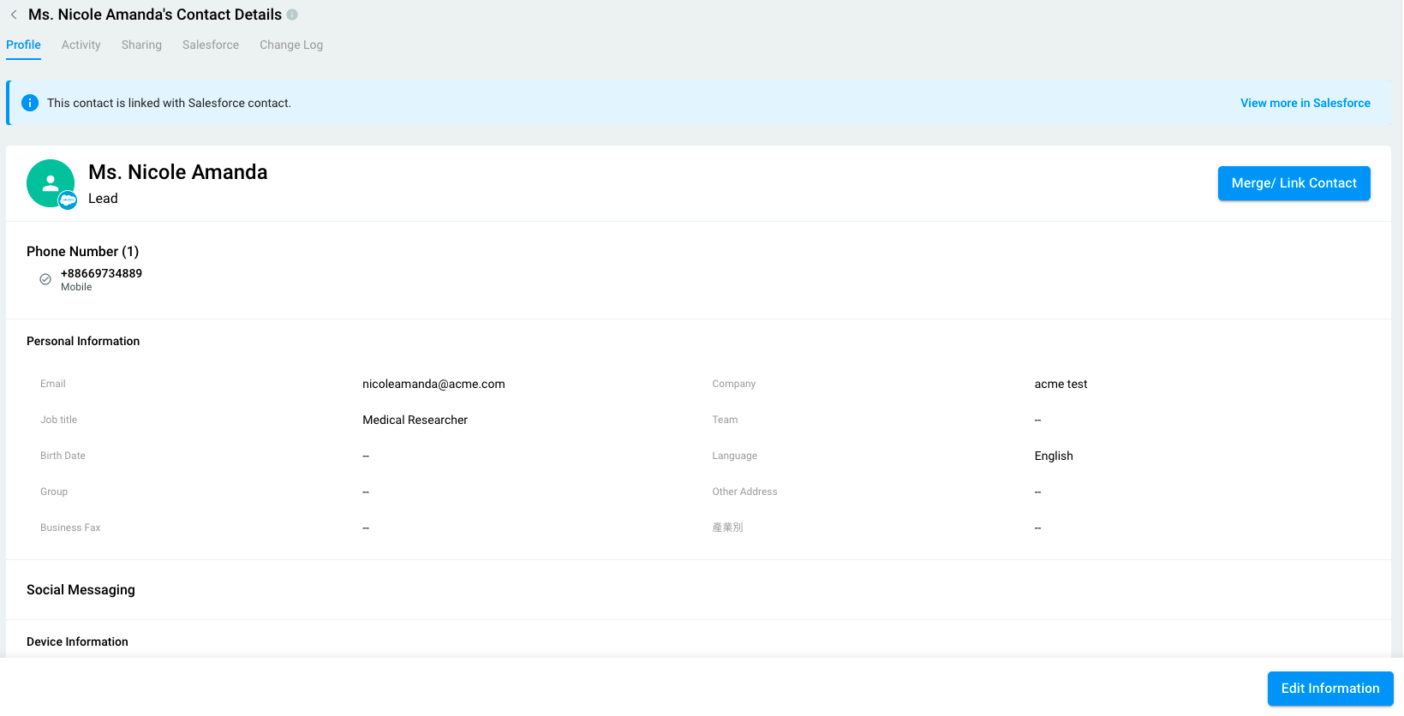Click the verified checkmark beside phone number
The image size is (1404, 716).
click(x=45, y=279)
